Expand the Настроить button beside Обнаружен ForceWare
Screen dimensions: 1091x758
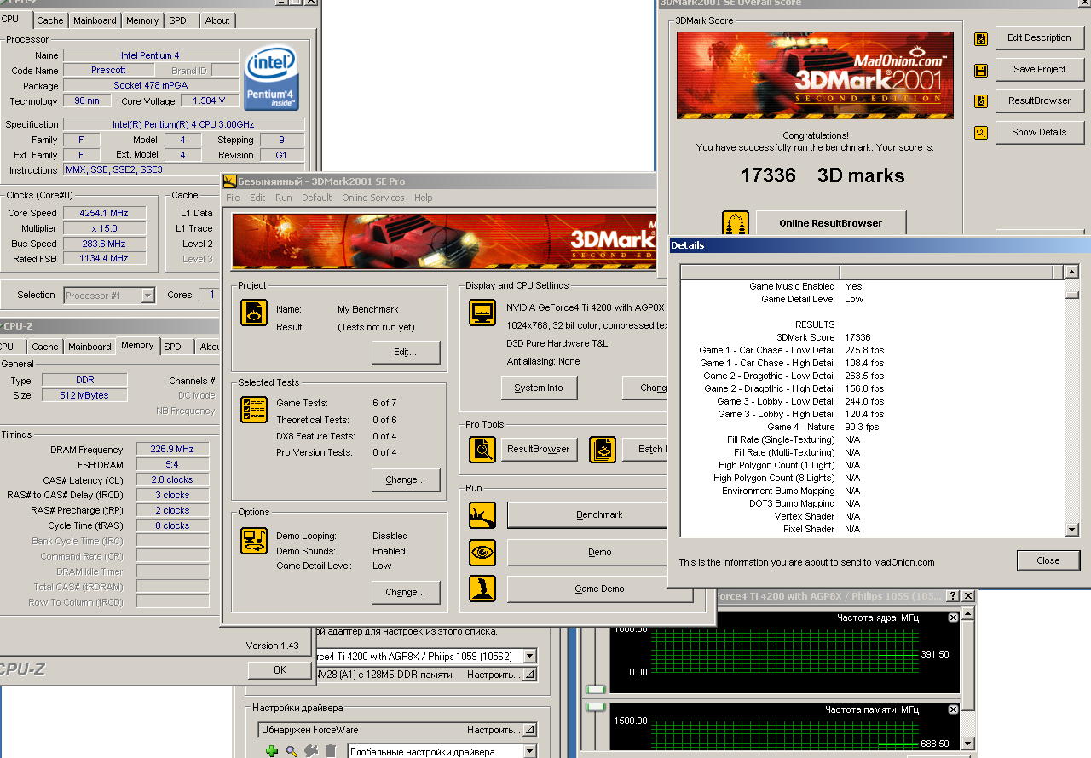click(x=529, y=730)
